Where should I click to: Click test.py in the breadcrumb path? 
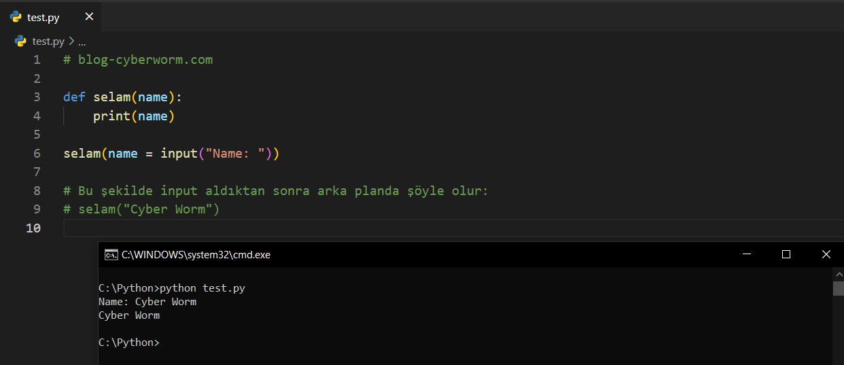pos(48,41)
